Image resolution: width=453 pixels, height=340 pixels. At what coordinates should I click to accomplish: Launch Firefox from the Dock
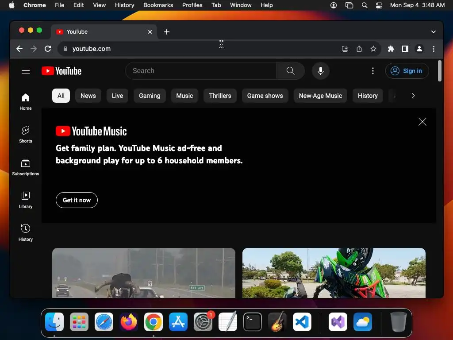tap(129, 322)
